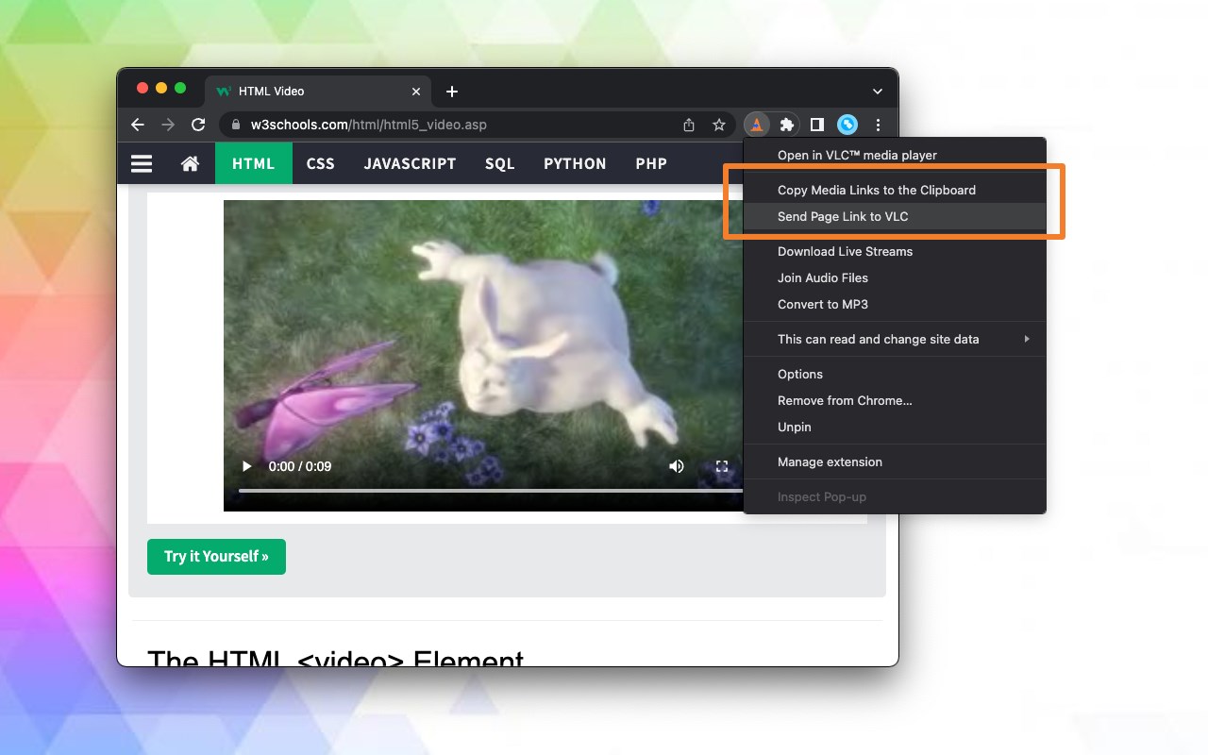
Task: Open the Extensions puzzle icon
Action: pos(786,125)
